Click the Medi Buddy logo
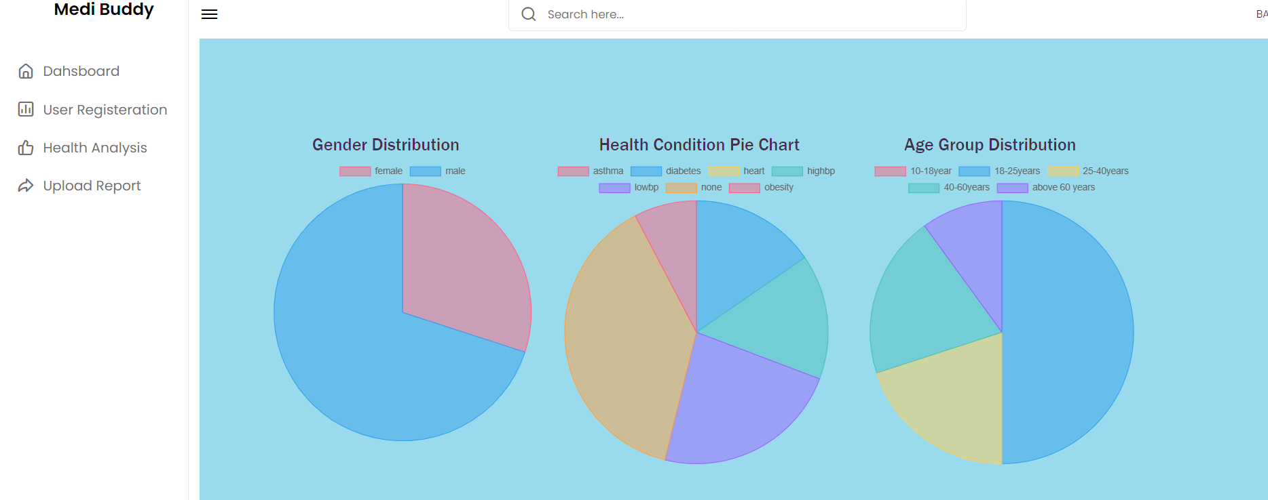1268x500 pixels. pyautogui.click(x=102, y=9)
